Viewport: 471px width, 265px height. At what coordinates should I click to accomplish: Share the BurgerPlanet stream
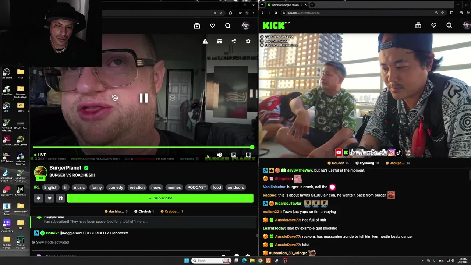234,41
